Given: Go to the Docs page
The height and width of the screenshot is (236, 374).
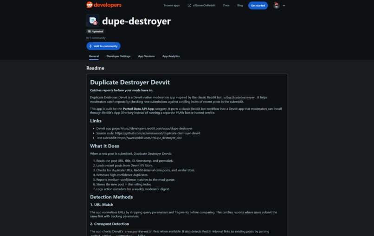Looking at the screenshot, I should click(x=226, y=5).
